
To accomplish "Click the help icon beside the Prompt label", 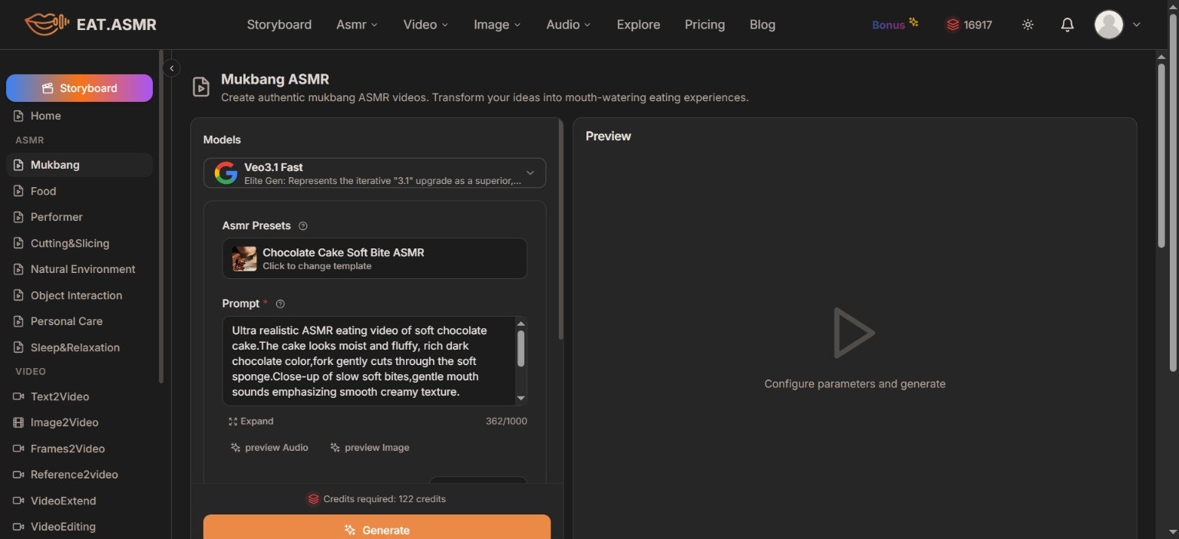I will coord(280,304).
